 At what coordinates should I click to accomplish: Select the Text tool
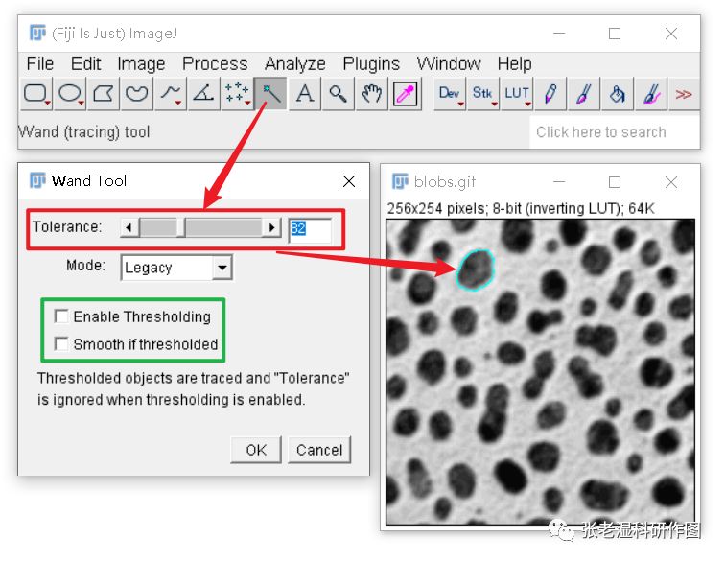tap(305, 94)
